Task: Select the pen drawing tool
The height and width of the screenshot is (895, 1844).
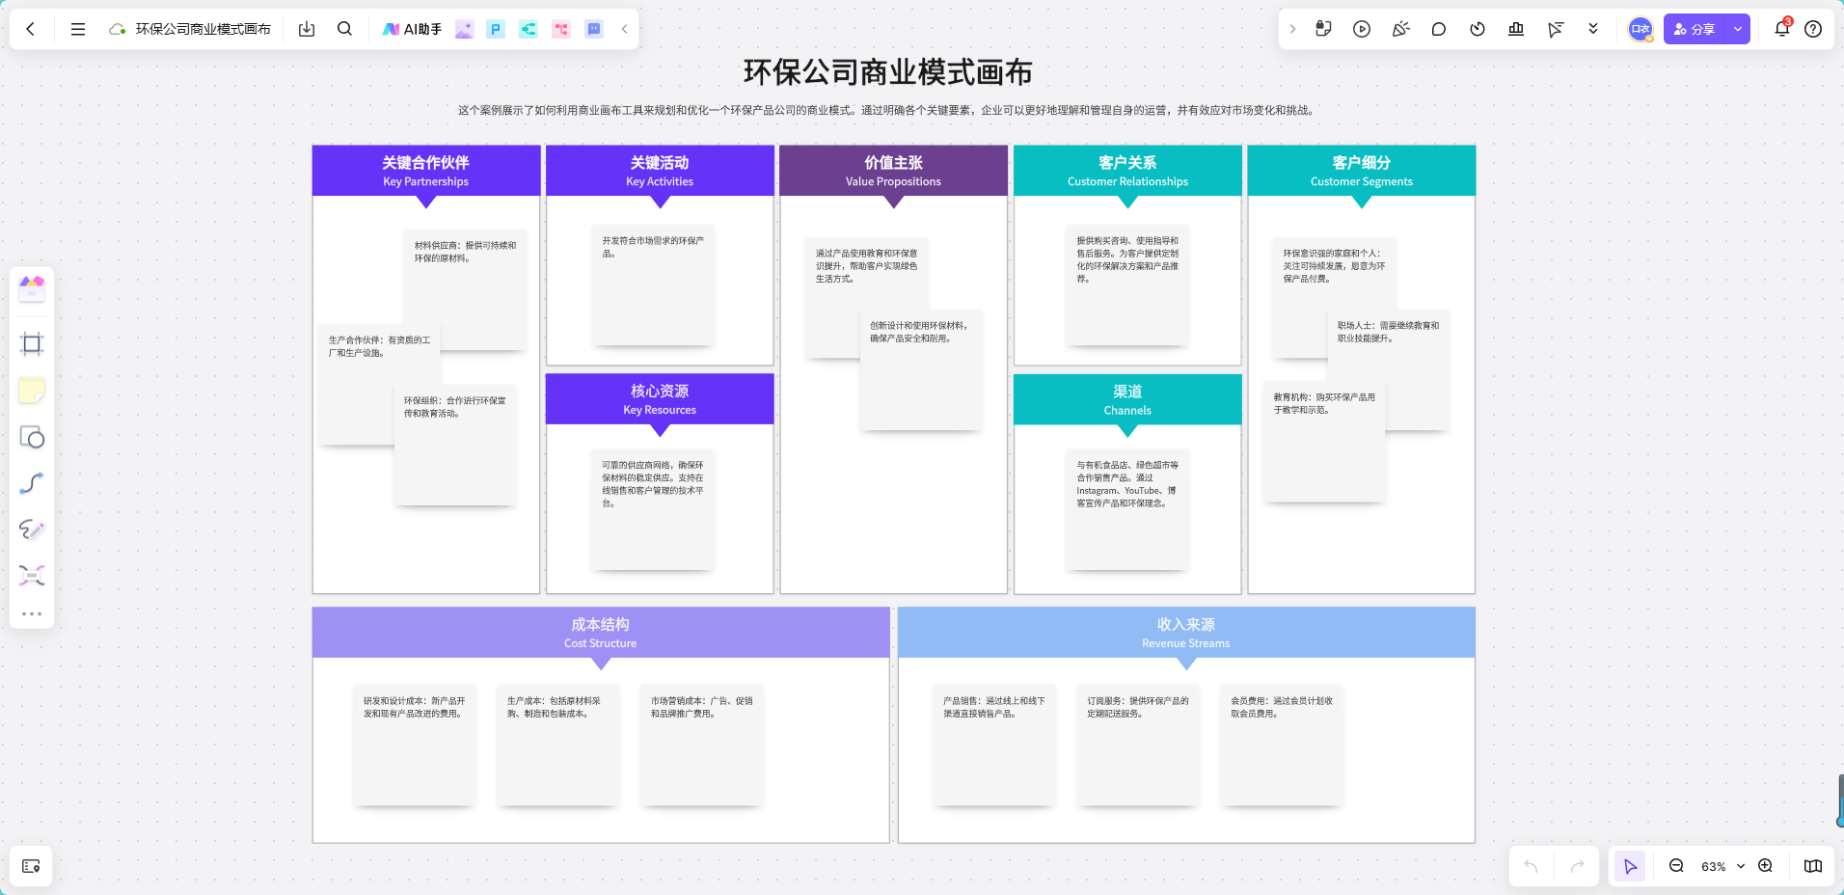Action: 32,529
